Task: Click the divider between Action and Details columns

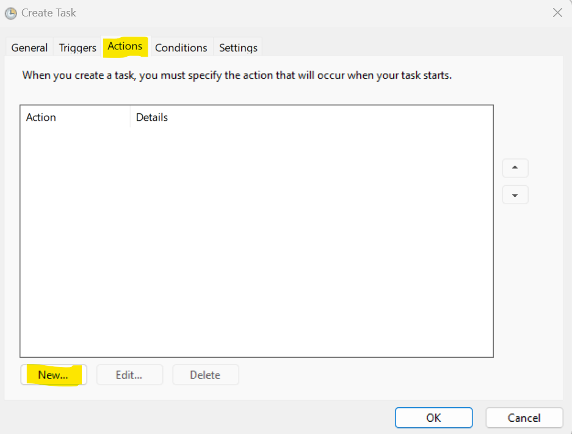Action: [x=130, y=117]
